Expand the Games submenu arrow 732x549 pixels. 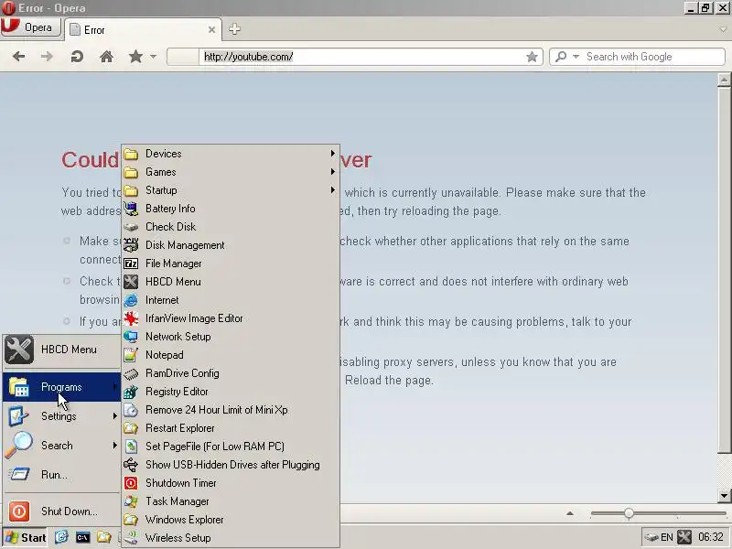coord(332,171)
